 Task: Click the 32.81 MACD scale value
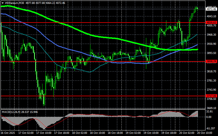[210, 112]
